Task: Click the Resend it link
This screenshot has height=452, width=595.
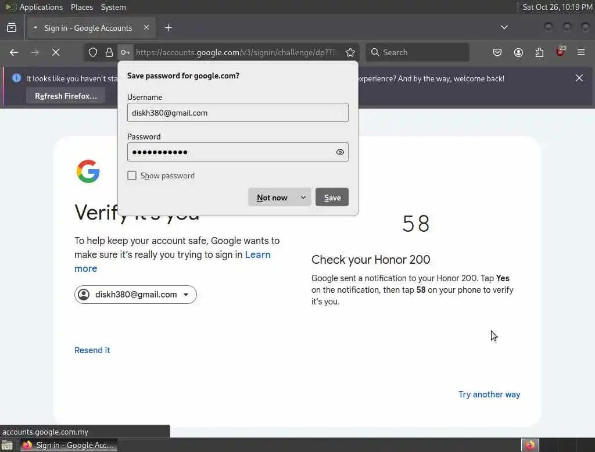Action: point(92,350)
